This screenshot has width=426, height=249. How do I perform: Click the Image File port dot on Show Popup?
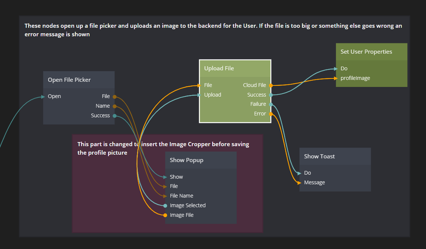click(165, 215)
